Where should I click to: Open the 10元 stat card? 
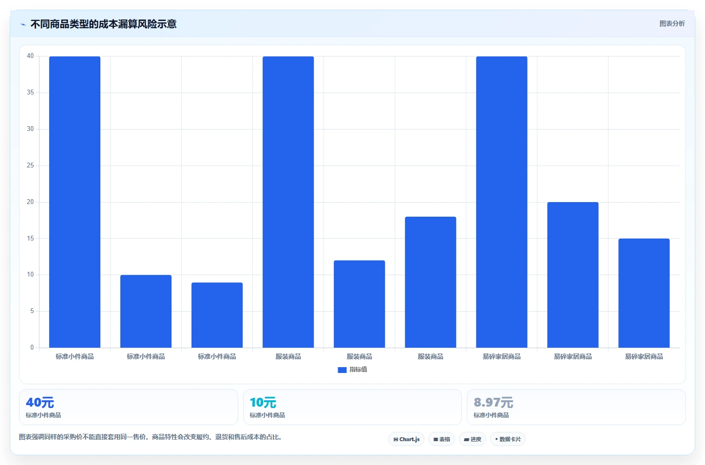pyautogui.click(x=352, y=407)
